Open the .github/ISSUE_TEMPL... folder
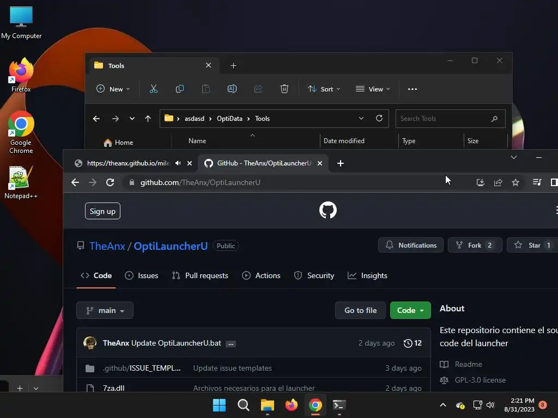The height and width of the screenshot is (418, 558). click(x=142, y=368)
